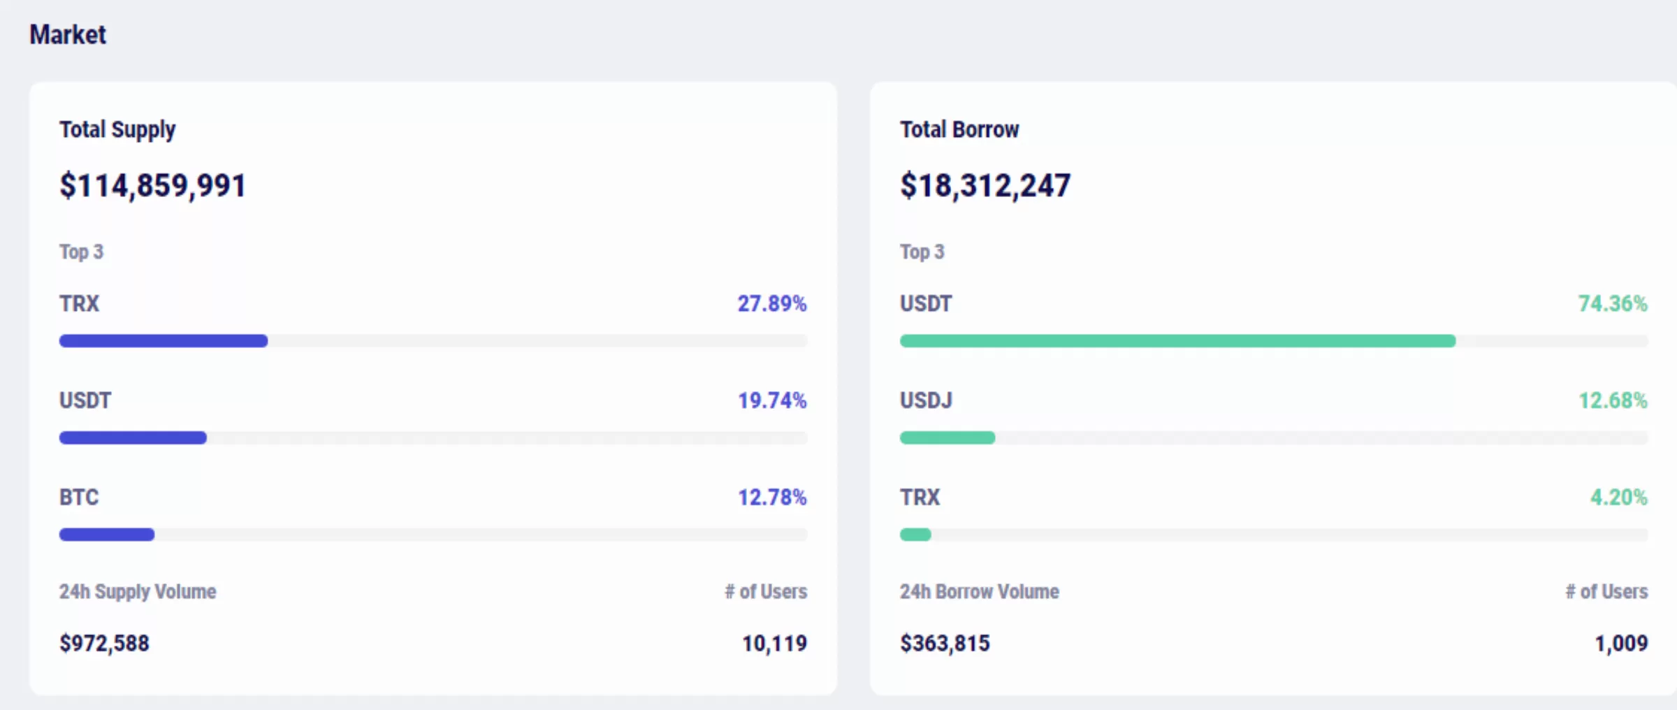This screenshot has height=710, width=1677.
Task: Click the $363,815 borrow volume value
Action: [x=945, y=643]
